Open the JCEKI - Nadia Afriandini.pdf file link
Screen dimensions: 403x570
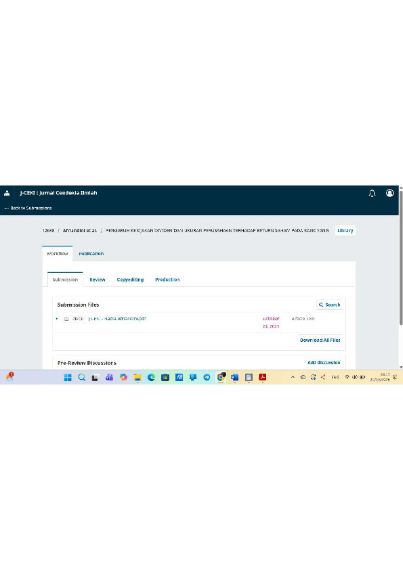[117, 318]
